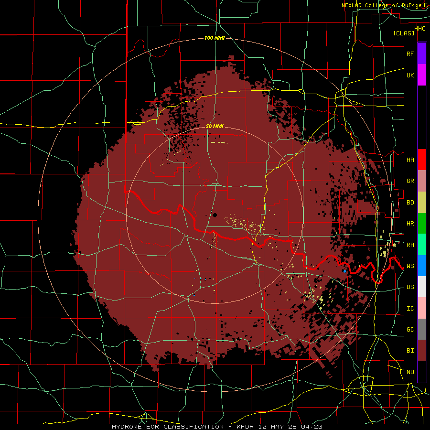
Task: Click the DS white legend swatch
Action: click(x=422, y=287)
